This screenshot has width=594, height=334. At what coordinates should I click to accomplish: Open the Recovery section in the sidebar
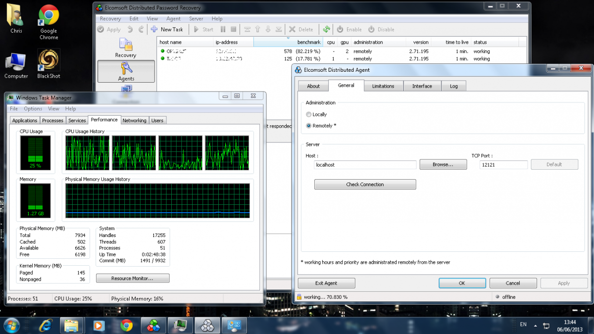[126, 48]
